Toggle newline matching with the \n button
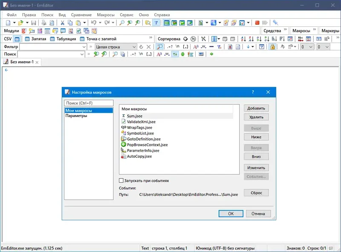 pyautogui.click(x=141, y=54)
